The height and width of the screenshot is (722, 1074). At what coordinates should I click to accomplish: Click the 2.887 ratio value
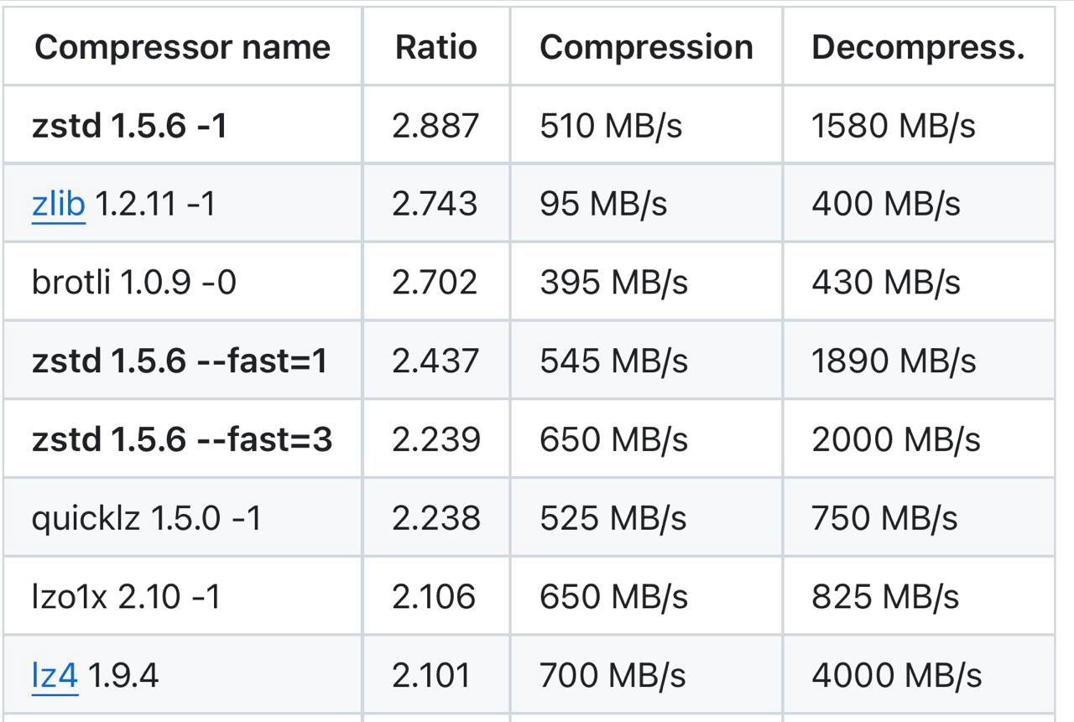pyautogui.click(x=435, y=126)
